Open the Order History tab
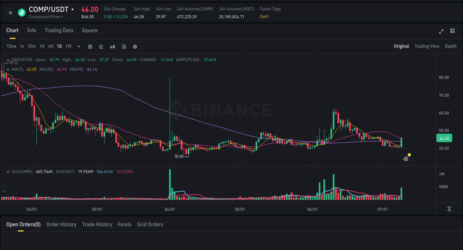The width and height of the screenshot is (463, 250). point(61,224)
